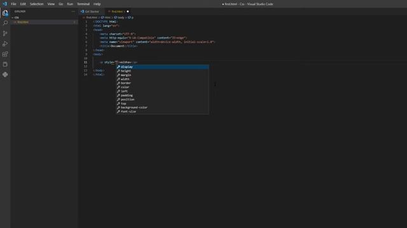Place cursor on the DOCTYPE html line
Viewport: 407px width, 228px height.
[106, 22]
